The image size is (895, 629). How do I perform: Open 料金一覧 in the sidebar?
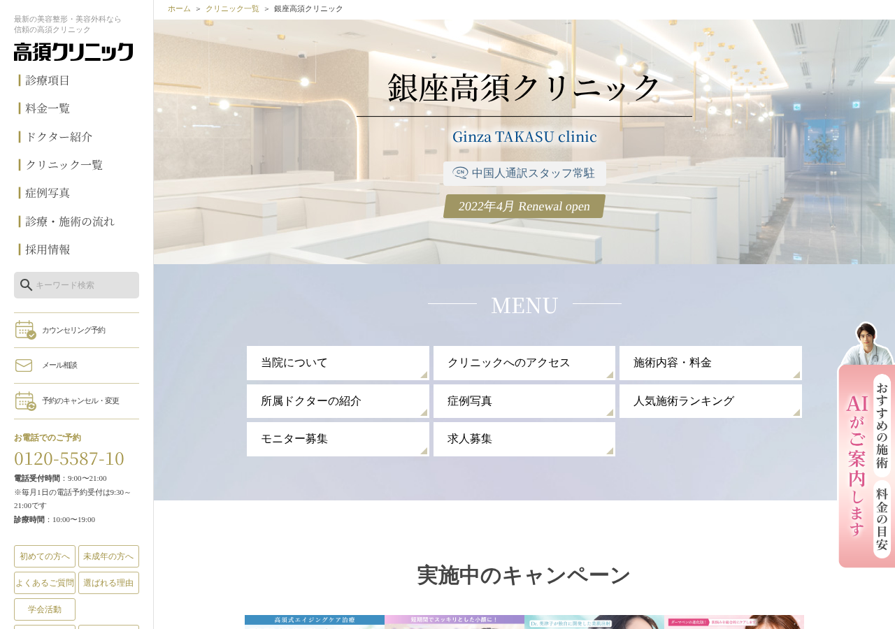coord(48,108)
